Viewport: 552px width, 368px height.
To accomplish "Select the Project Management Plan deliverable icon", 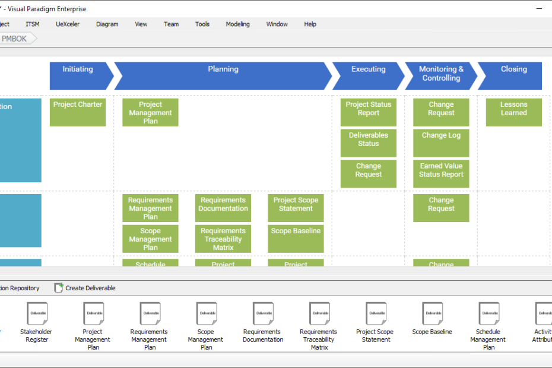I will (x=93, y=313).
